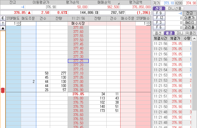This screenshot has height=128, width=197.
Task: Click the C cancel-all button
Action: click(x=3, y=18)
